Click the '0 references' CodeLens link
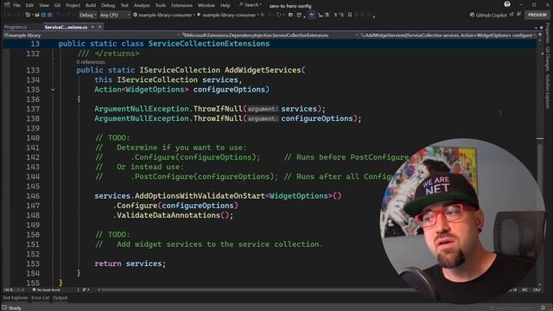 (x=91, y=62)
